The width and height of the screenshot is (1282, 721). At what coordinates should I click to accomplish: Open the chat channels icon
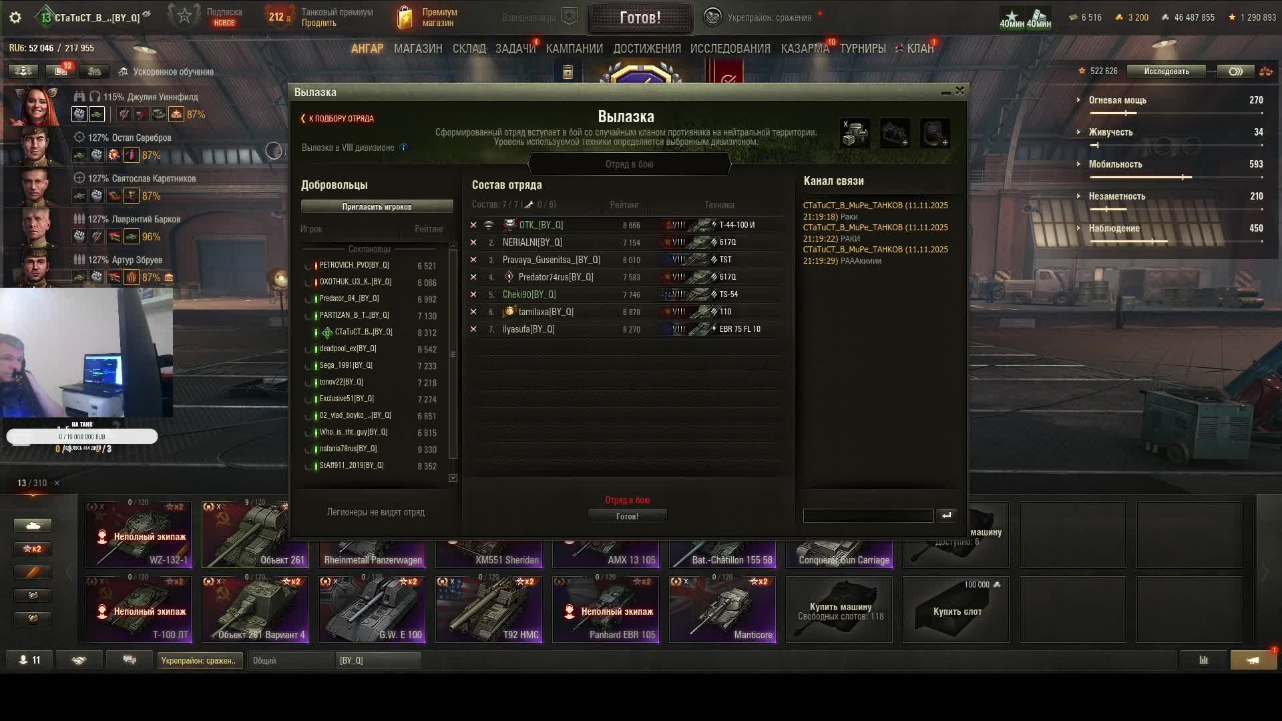click(130, 660)
